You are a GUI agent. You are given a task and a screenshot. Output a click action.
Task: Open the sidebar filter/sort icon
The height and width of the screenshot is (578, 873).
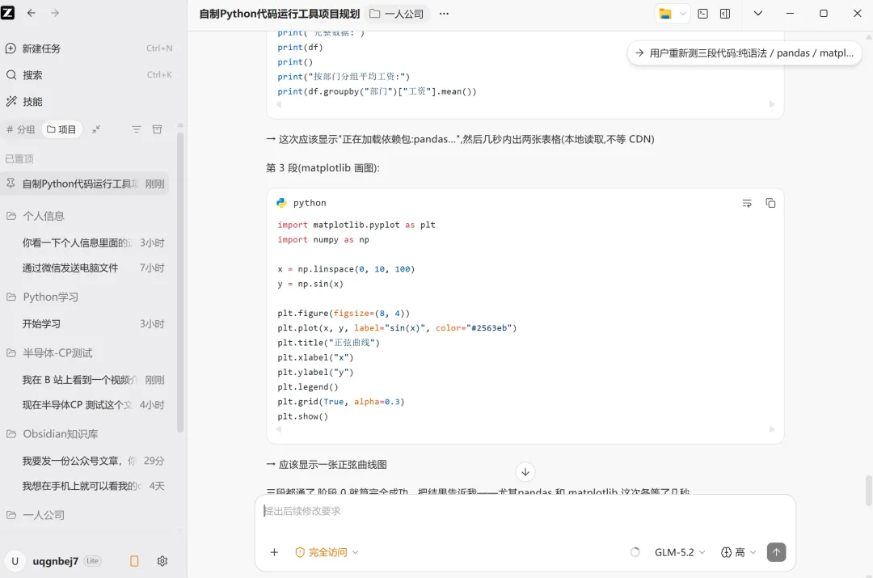point(137,129)
